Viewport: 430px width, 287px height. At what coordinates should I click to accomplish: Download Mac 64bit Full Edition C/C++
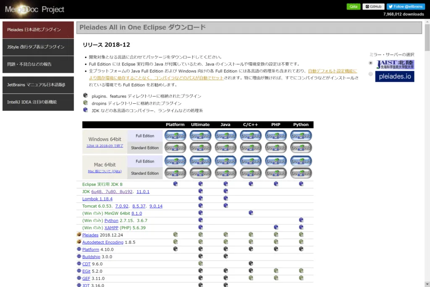tap(251, 161)
